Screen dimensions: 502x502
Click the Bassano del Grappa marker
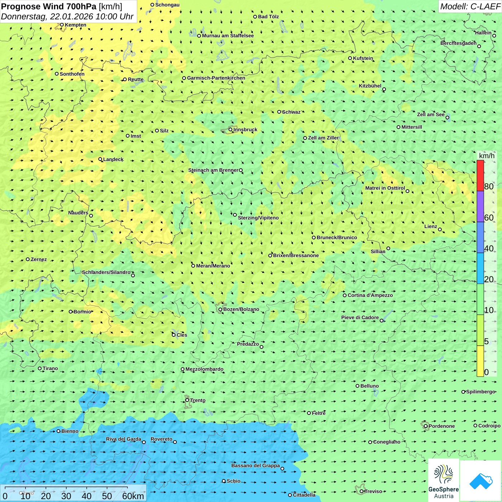(x=282, y=469)
